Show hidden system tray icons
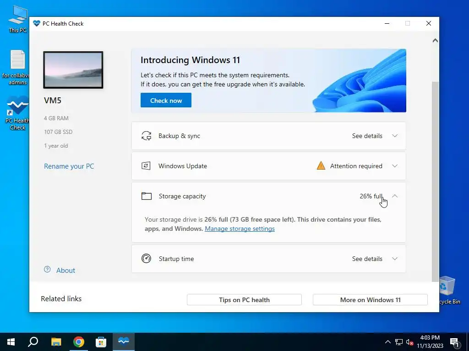 [x=387, y=342]
